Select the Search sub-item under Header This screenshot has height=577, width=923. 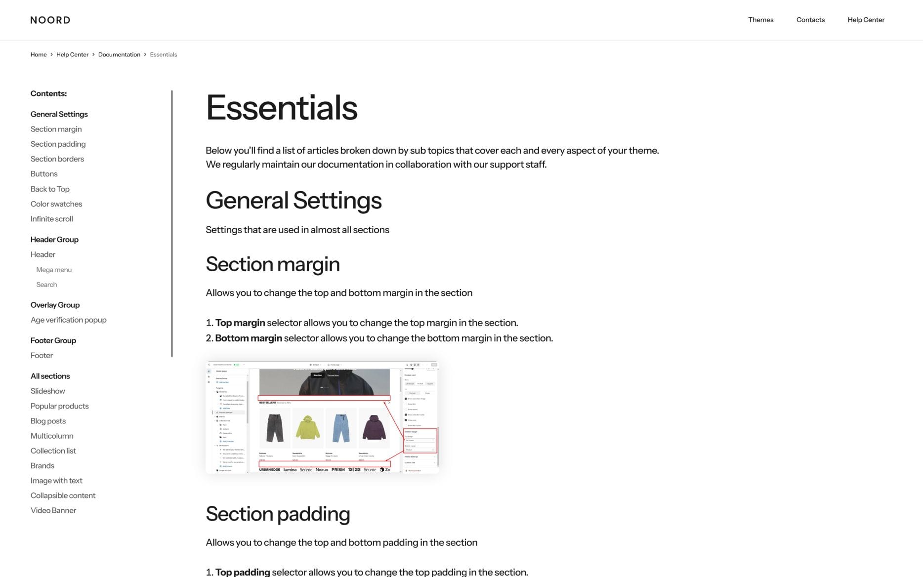[x=46, y=285]
